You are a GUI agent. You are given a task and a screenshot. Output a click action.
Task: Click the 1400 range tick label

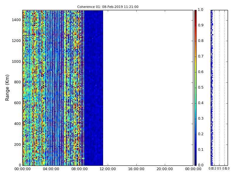(x=16, y=20)
